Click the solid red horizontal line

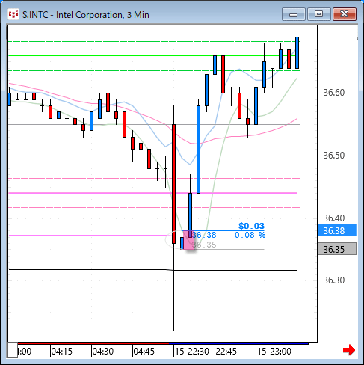[x=153, y=304]
